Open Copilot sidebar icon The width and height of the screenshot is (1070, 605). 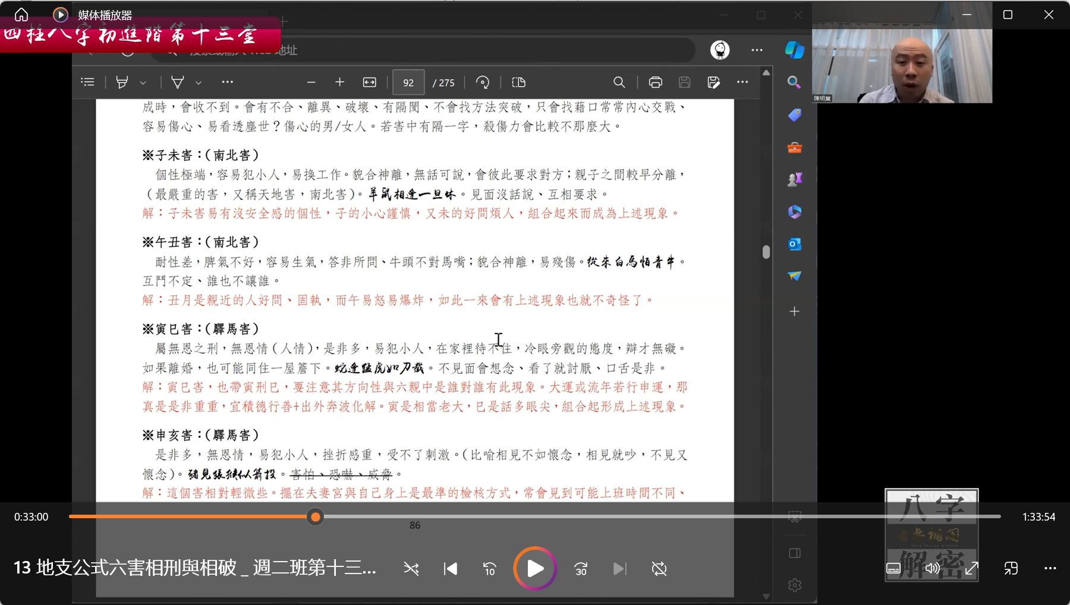click(x=794, y=50)
